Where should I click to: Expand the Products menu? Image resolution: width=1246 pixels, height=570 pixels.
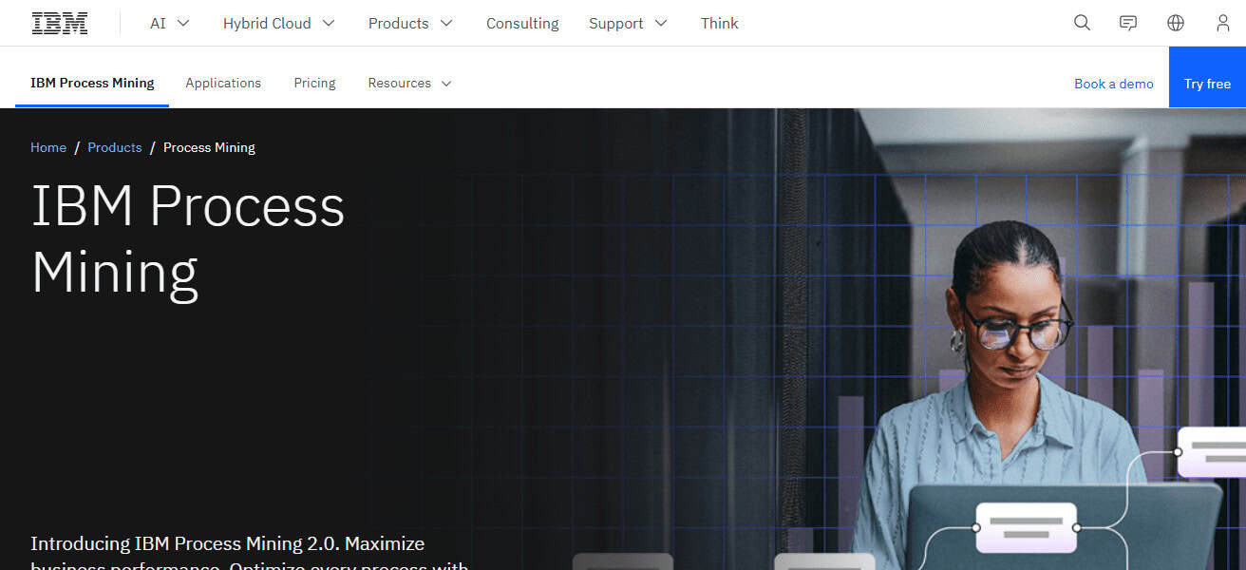(410, 23)
